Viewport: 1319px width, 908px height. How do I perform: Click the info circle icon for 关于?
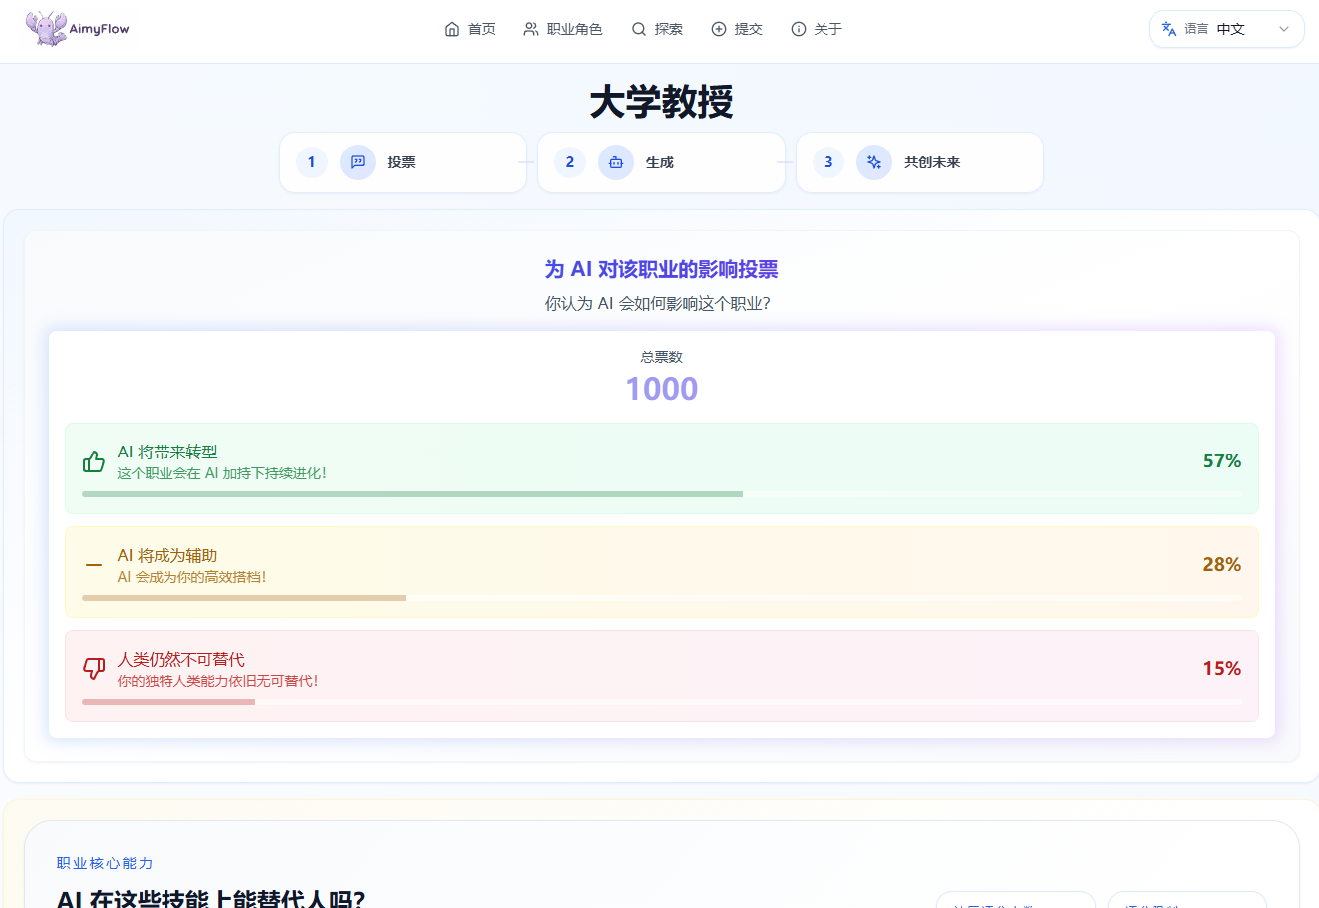click(x=798, y=29)
